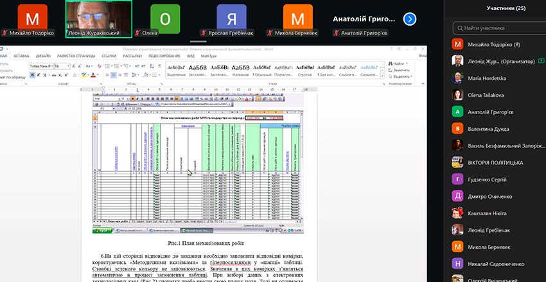Select Леонід Журавківський video thumbnail
The height and width of the screenshot is (282, 546).
click(x=99, y=19)
